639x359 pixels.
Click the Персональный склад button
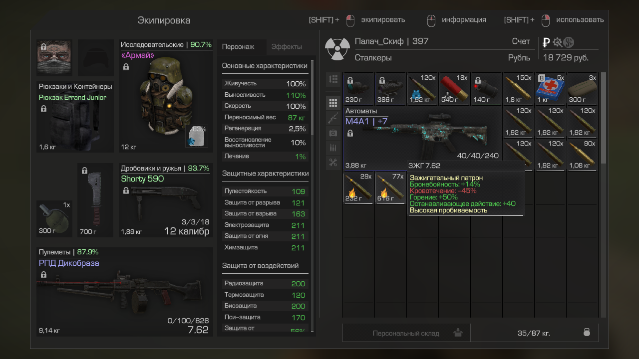click(406, 333)
